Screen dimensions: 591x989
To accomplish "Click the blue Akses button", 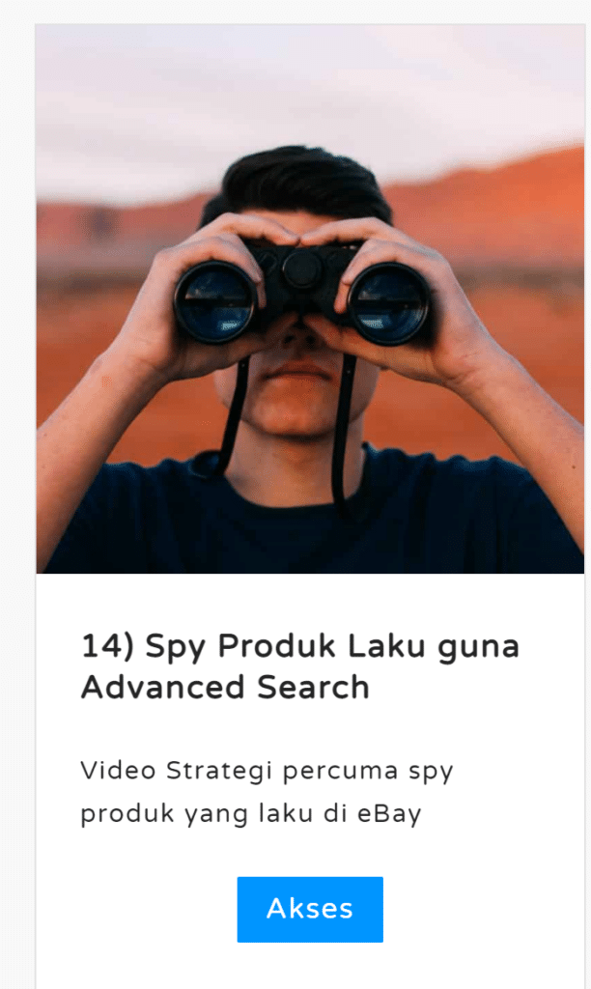I will pos(310,909).
